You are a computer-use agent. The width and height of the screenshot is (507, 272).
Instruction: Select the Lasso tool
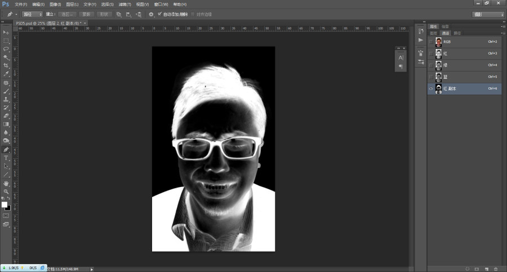coord(6,49)
